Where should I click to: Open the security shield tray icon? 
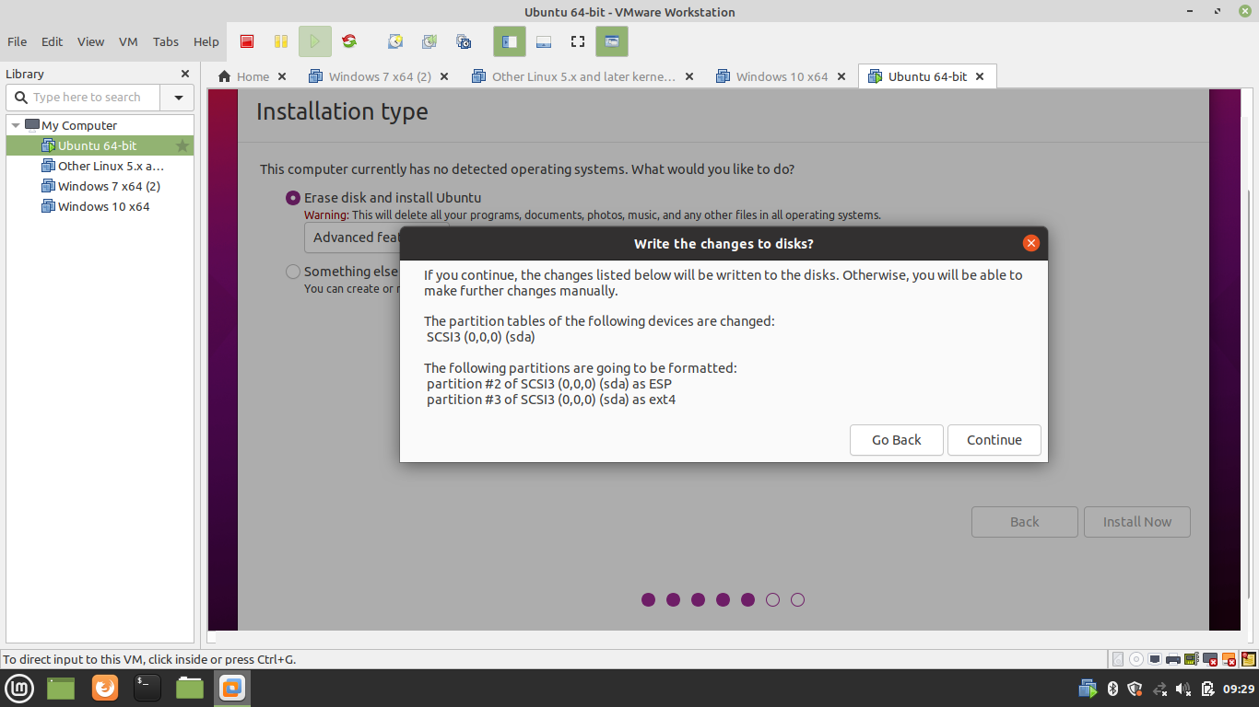(1135, 689)
